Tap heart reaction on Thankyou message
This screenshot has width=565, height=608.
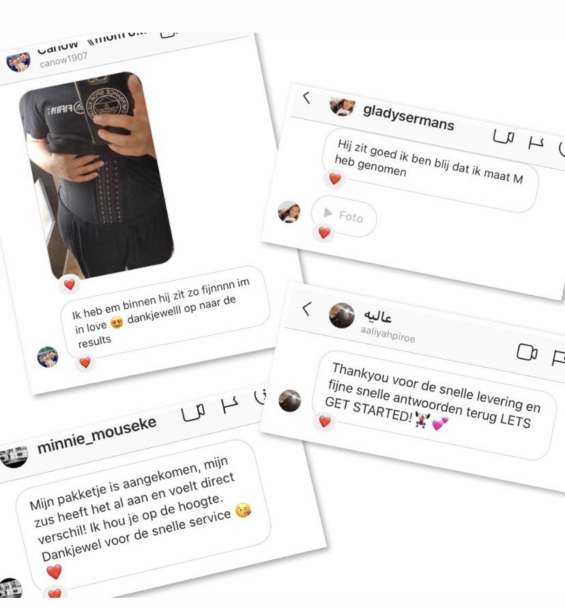pyautogui.click(x=325, y=422)
